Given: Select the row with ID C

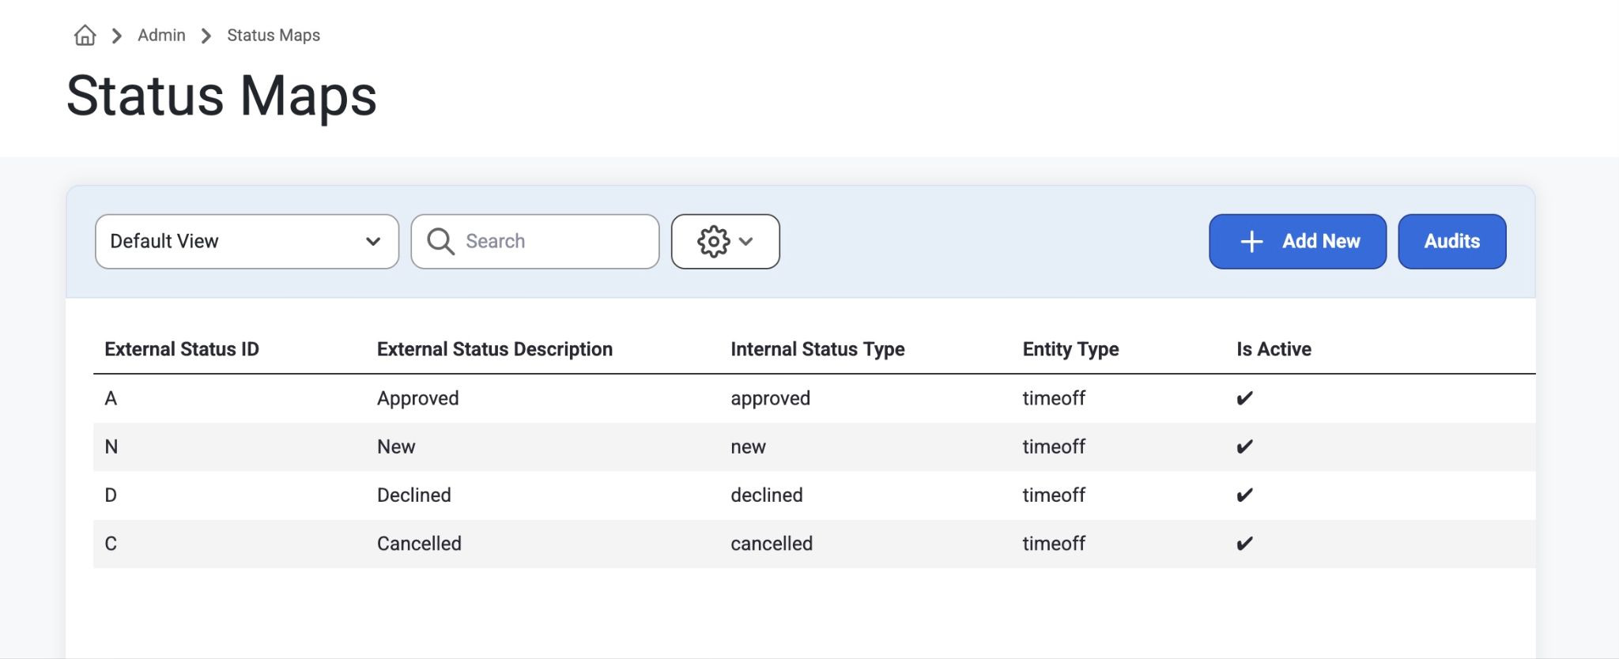Looking at the screenshot, I should pyautogui.click(x=814, y=544).
